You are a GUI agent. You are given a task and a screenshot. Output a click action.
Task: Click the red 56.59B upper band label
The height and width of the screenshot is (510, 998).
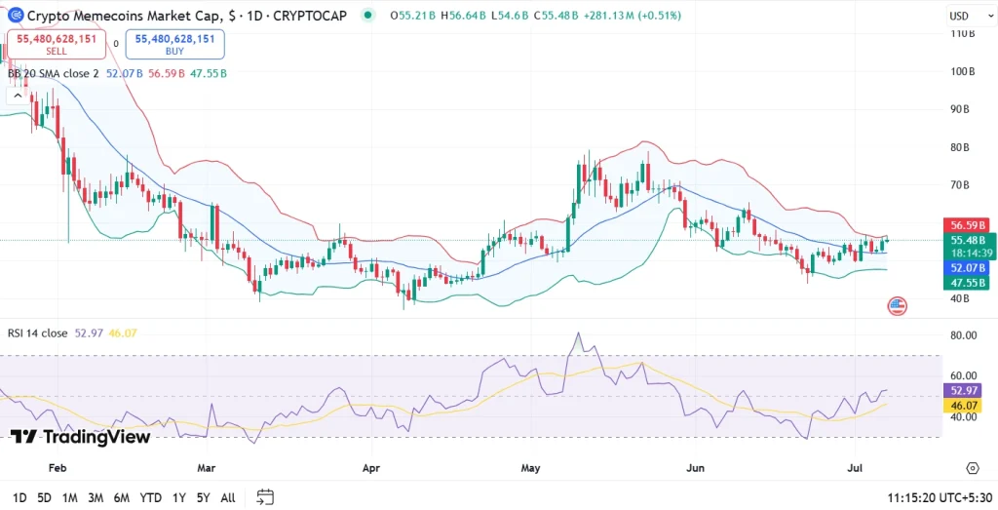968,225
